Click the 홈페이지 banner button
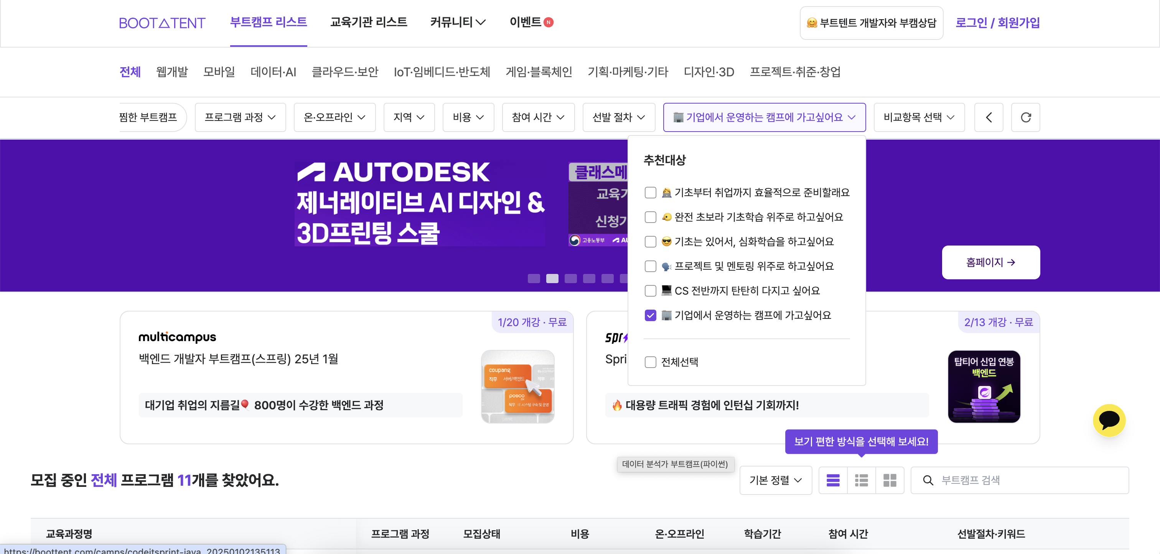 click(990, 262)
